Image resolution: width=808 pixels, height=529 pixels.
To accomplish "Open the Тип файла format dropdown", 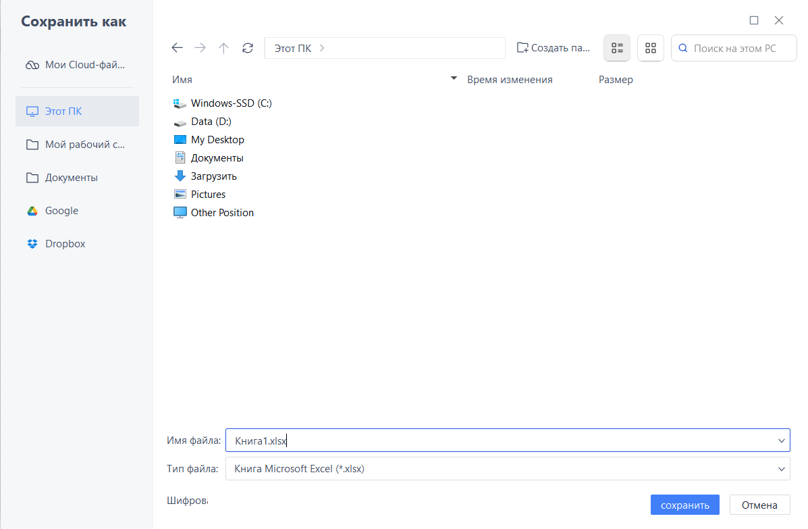I will pos(782,469).
